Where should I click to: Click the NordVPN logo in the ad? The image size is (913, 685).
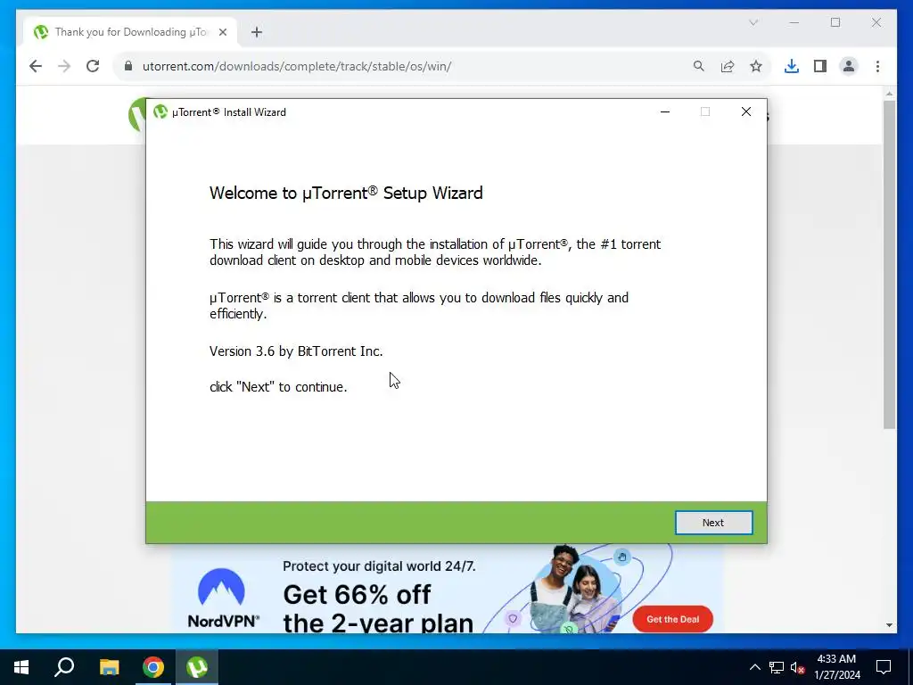coord(222,598)
